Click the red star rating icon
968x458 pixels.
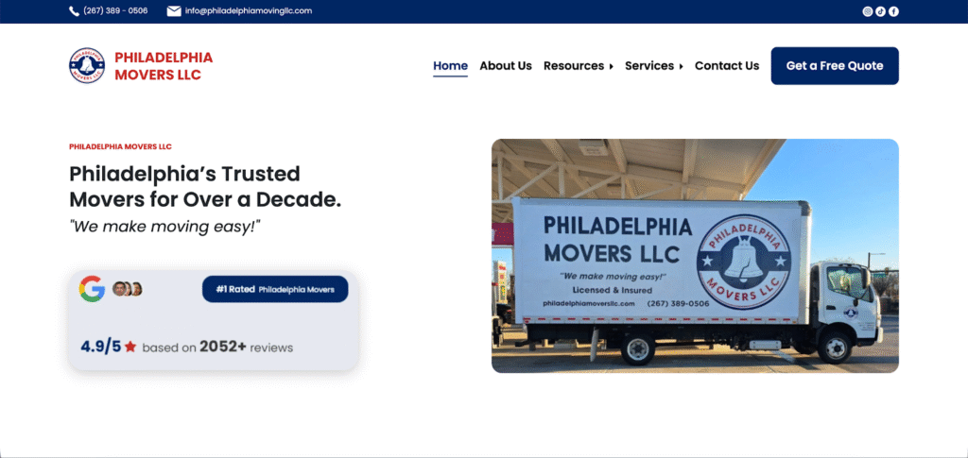(x=130, y=348)
